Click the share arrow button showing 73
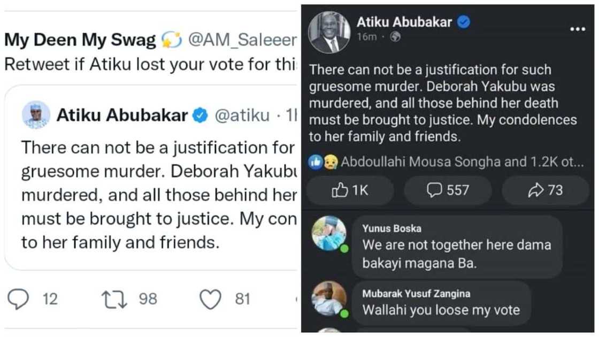This screenshot has height=337, width=599. coord(545,190)
